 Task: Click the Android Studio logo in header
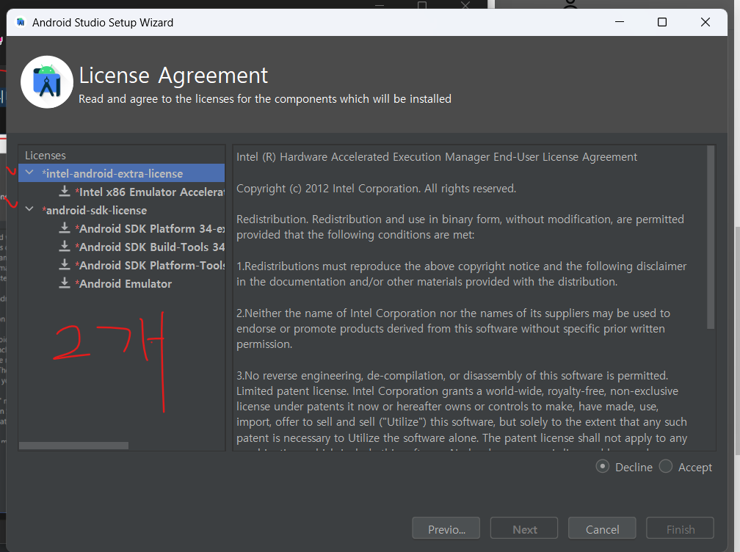pos(47,82)
